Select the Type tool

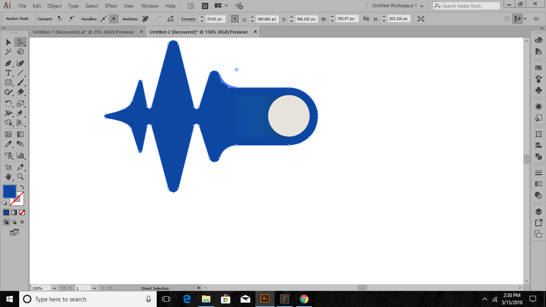[8, 73]
